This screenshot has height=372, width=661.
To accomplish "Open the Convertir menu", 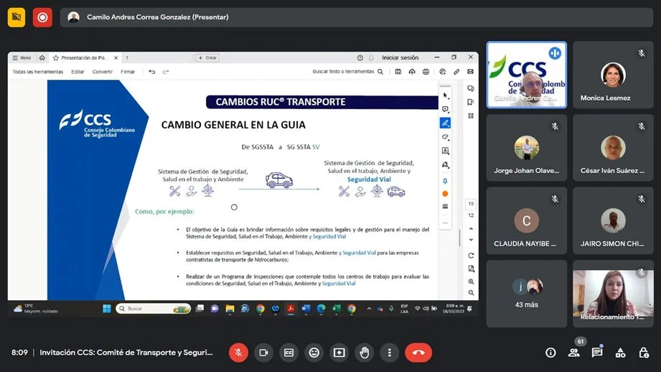I will coord(103,72).
